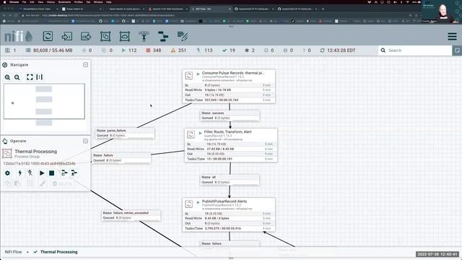Click the Actual size 1:1 icon
The height and width of the screenshot is (260, 462).
(40, 77)
